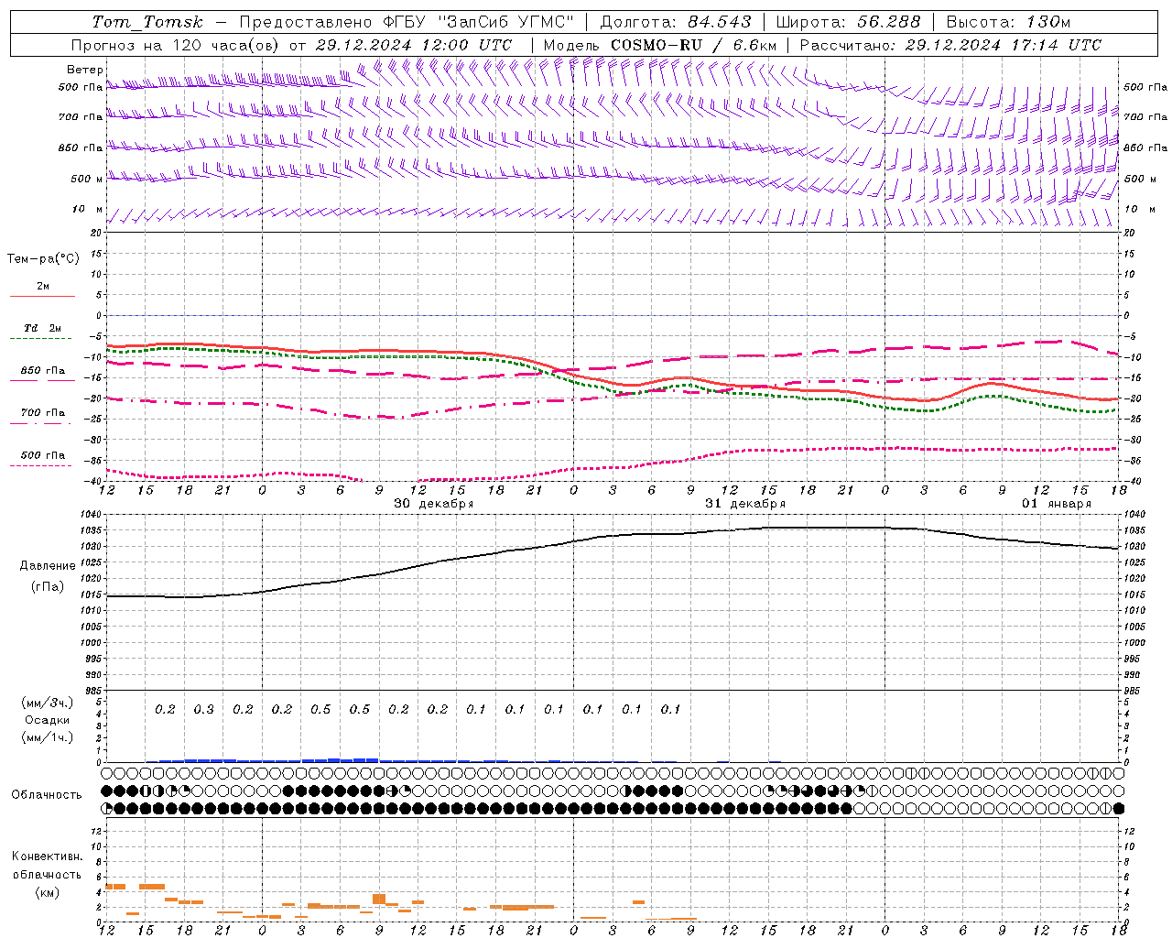Click the '(мм/1ч.)' precipitation unit label
The width and height of the screenshot is (1172, 938).
pos(48,737)
